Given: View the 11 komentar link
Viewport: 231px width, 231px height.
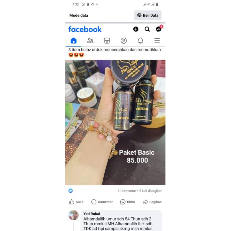Looking at the screenshot, I should click(126, 191).
